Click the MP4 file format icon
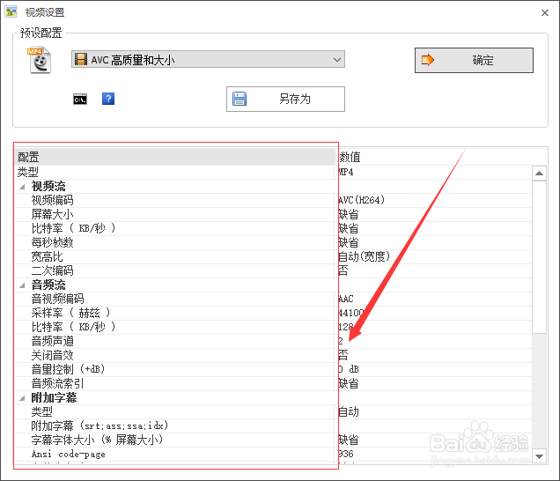560x481 pixels. click(x=40, y=60)
